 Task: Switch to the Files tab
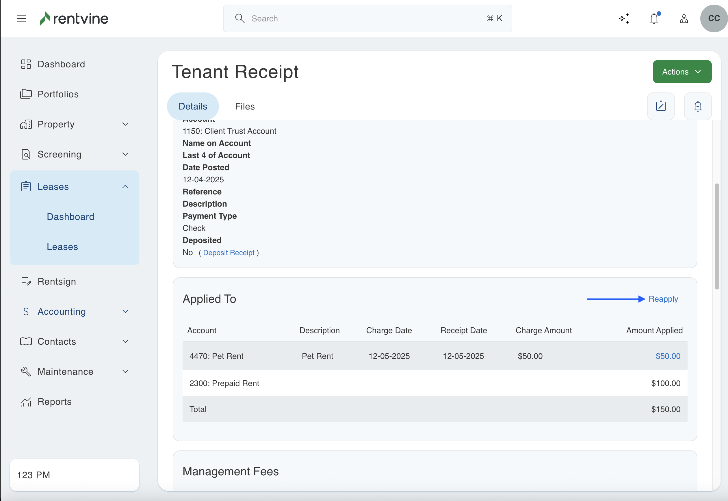245,106
